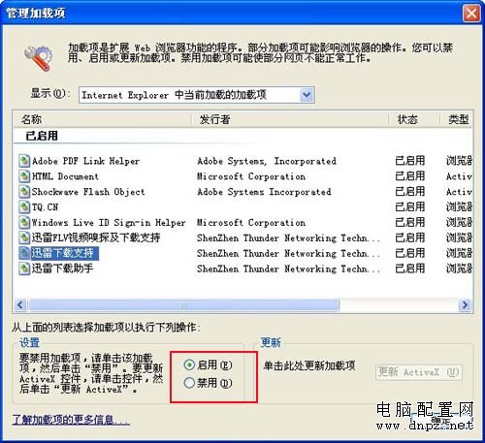Sort by the 名称 column header
The width and height of the screenshot is (485, 443).
pyautogui.click(x=31, y=119)
